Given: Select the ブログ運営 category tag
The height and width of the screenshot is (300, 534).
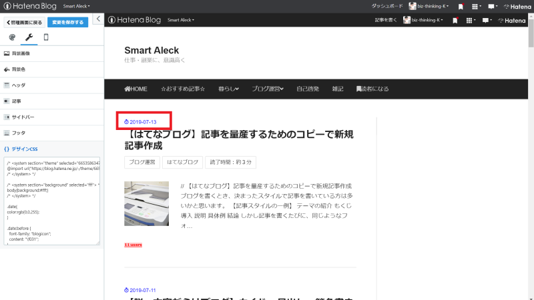Looking at the screenshot, I should 142,162.
